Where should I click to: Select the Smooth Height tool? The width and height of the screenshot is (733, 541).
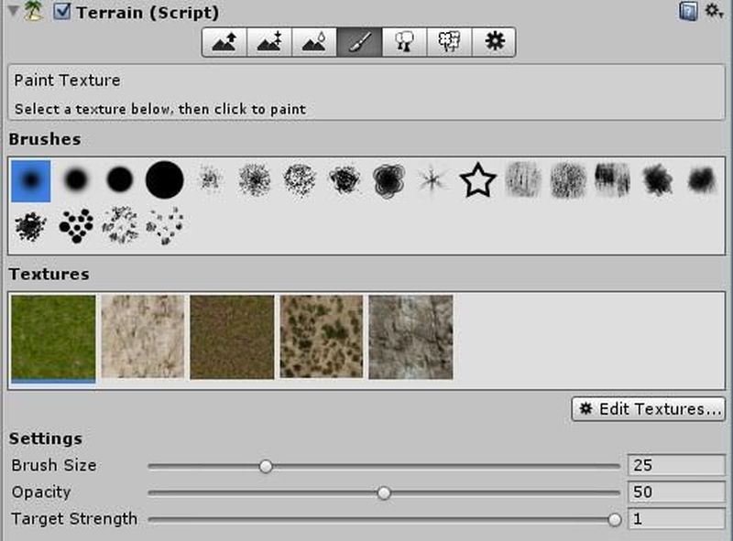click(313, 42)
